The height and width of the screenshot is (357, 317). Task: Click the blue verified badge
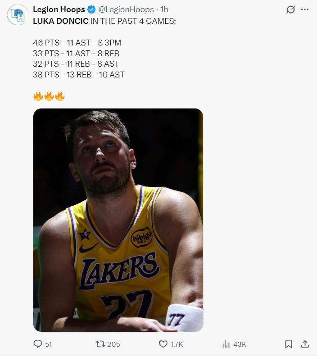click(91, 9)
